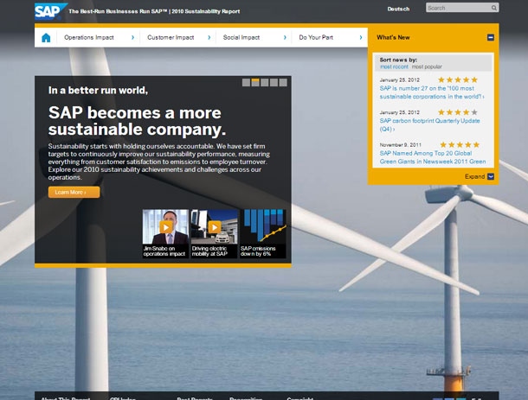Expand the Operations Impact chevron arrow
528x400 pixels.
click(132, 38)
